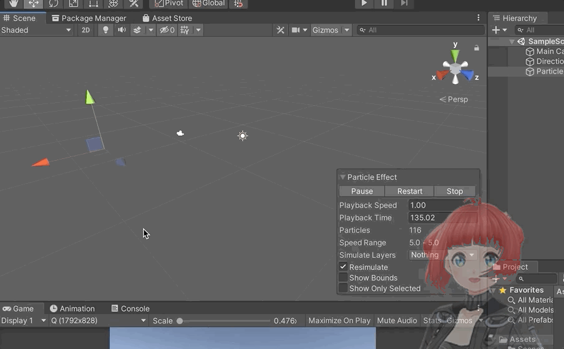Toggle 2D view mode
The width and height of the screenshot is (564, 349).
(x=85, y=30)
